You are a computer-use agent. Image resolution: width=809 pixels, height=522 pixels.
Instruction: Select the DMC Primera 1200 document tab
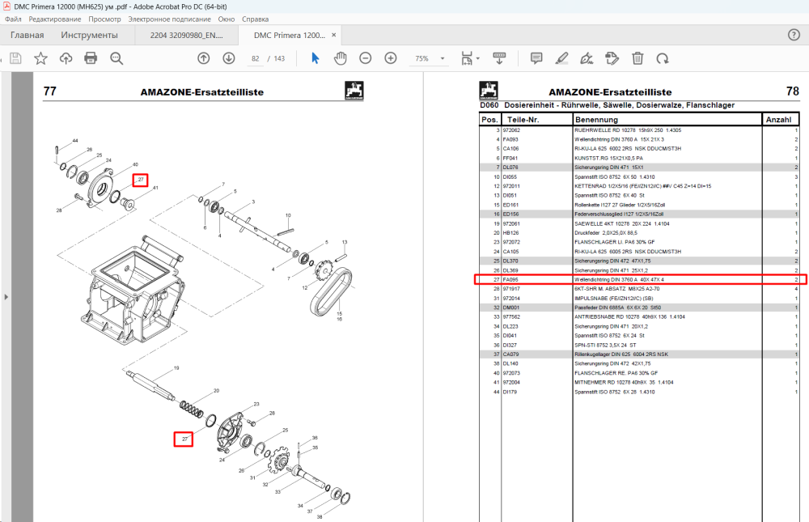[x=290, y=35]
